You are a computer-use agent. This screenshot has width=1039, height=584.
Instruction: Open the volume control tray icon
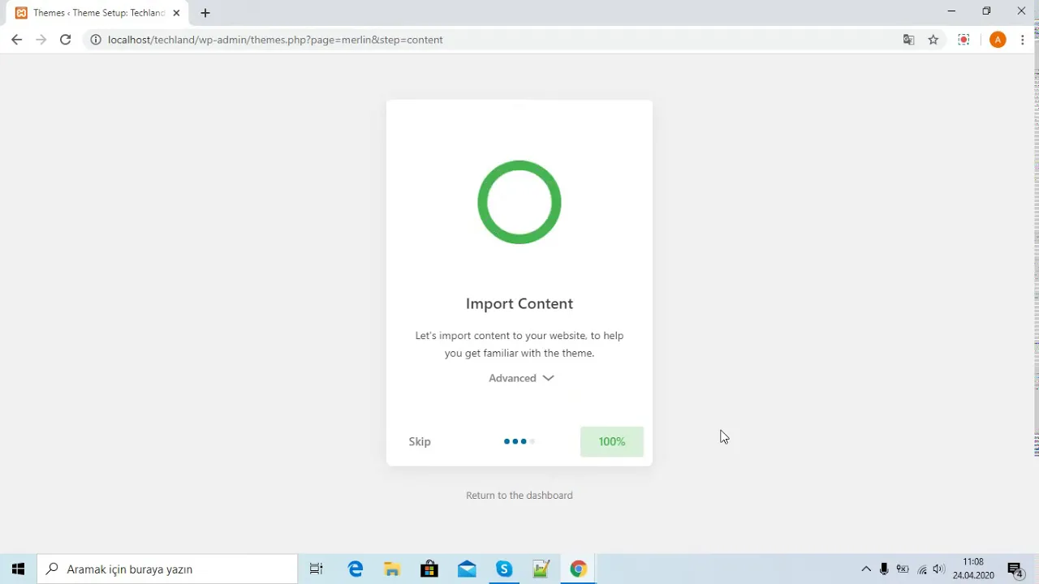point(939,569)
